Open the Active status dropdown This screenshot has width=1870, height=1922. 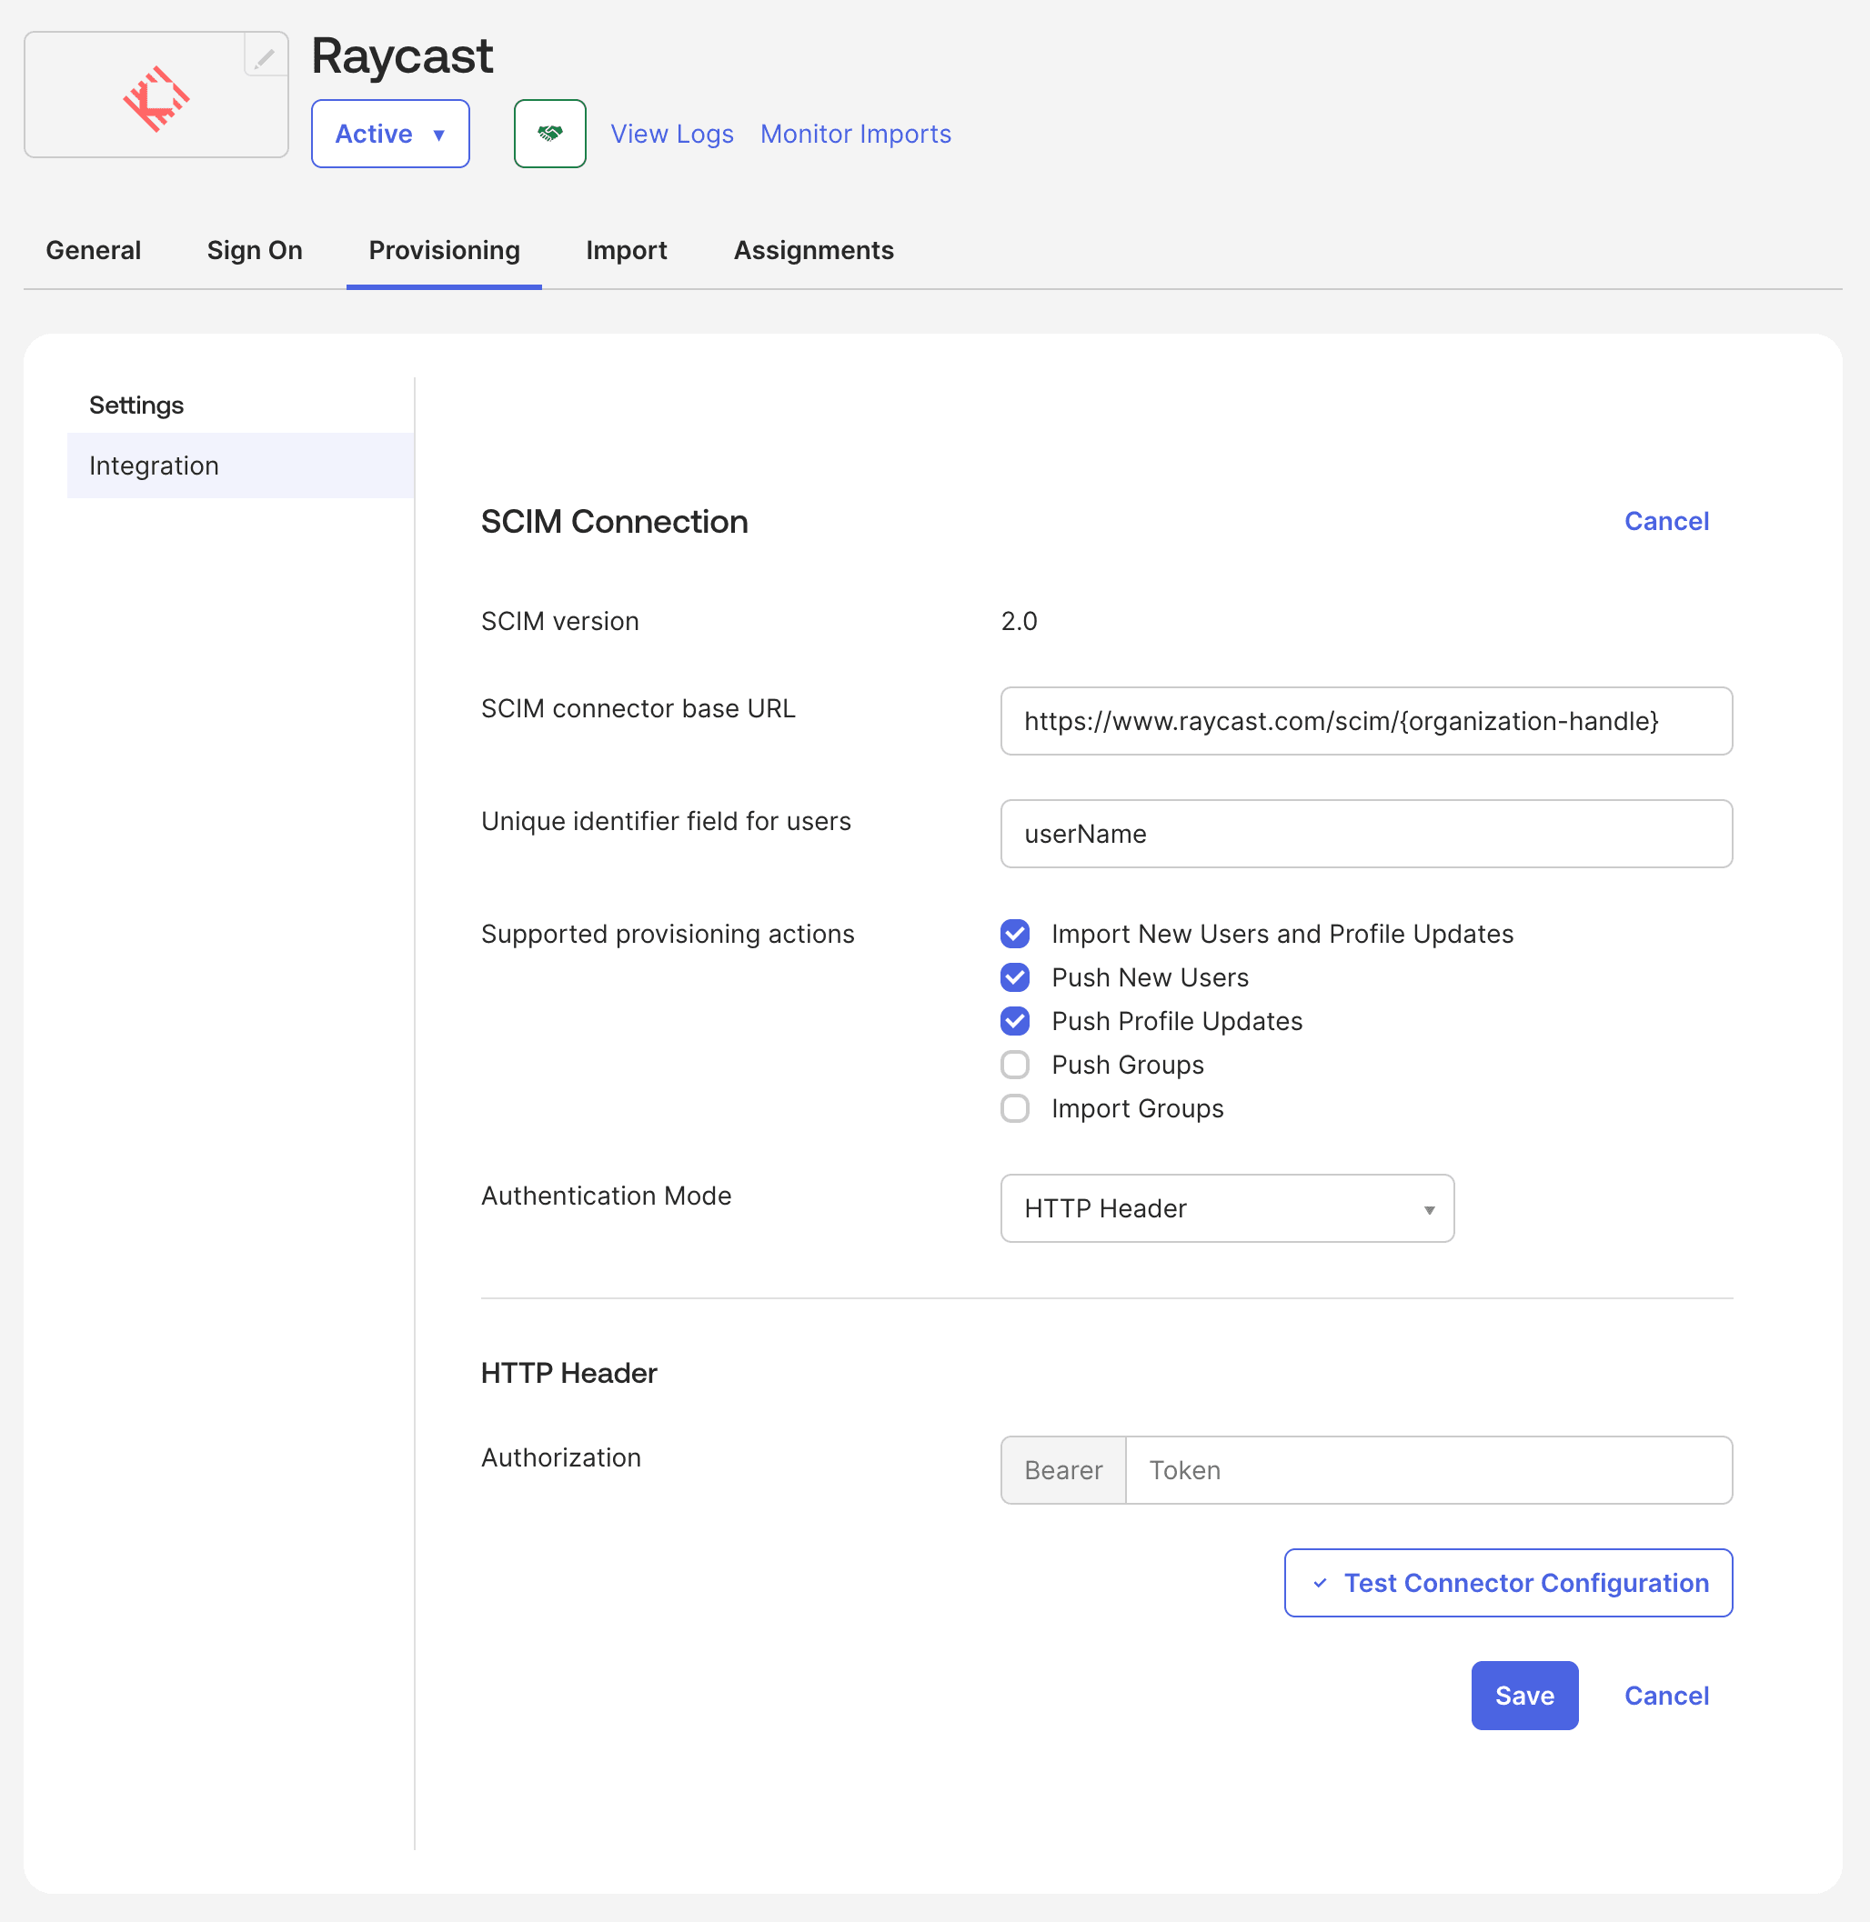390,134
